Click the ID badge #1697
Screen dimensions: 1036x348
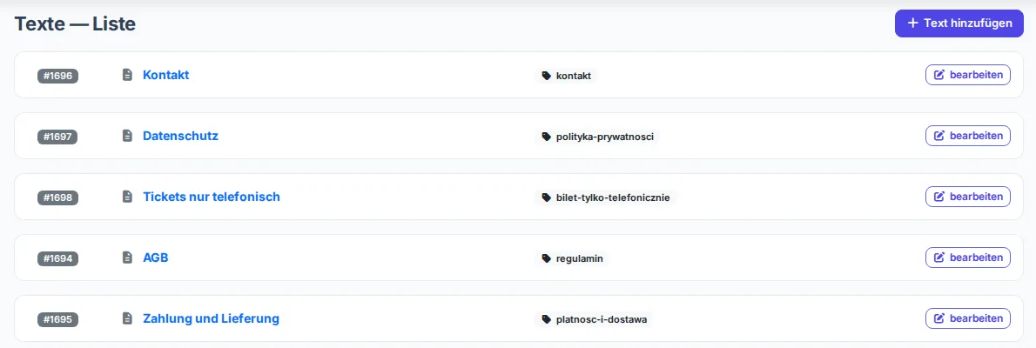57,137
